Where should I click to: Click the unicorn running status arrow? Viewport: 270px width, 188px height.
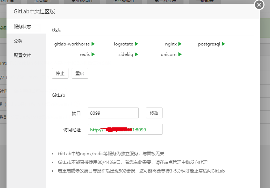[x=180, y=54]
